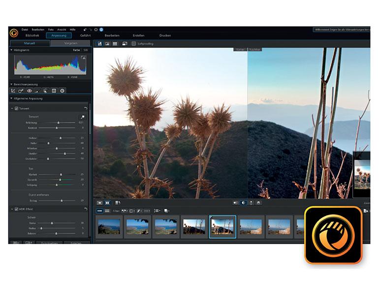The width and height of the screenshot is (379, 284).
Task: Click the welcome video tutorials banner
Action: (342, 30)
